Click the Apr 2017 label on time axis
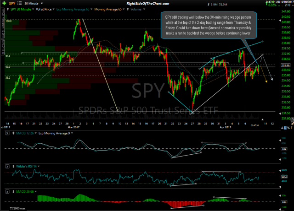 [226, 127]
